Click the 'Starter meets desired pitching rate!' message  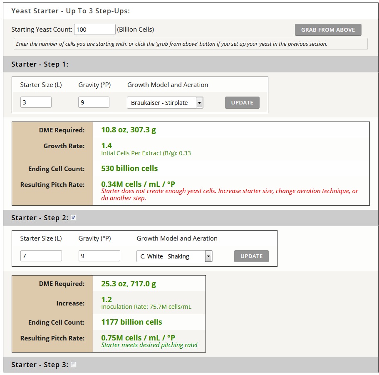pos(149,345)
